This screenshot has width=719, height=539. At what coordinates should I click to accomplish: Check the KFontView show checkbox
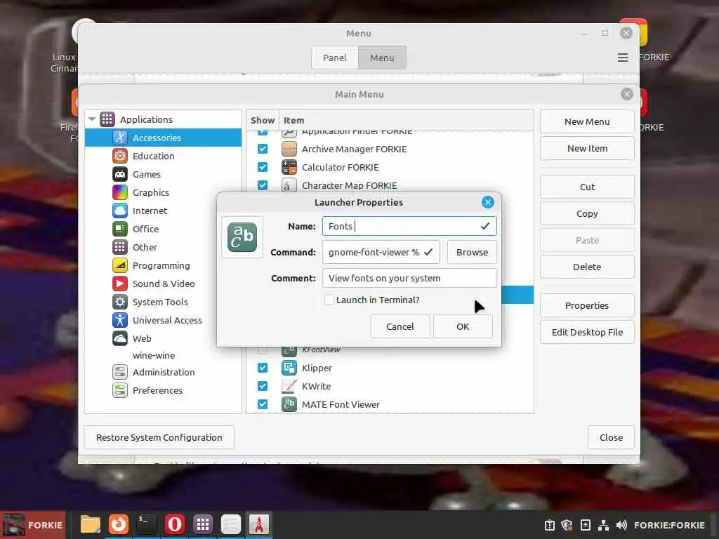pyautogui.click(x=263, y=350)
